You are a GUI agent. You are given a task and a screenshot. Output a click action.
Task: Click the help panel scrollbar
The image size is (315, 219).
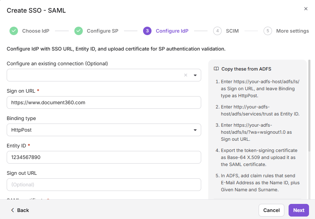309,106
